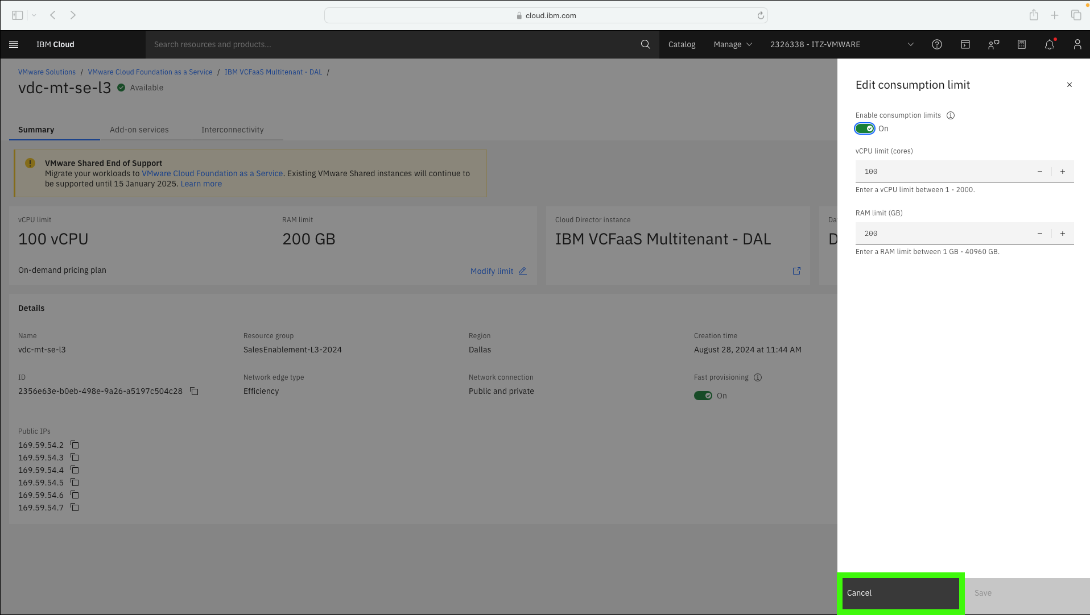Toggle Fast provisioning switch

point(703,396)
